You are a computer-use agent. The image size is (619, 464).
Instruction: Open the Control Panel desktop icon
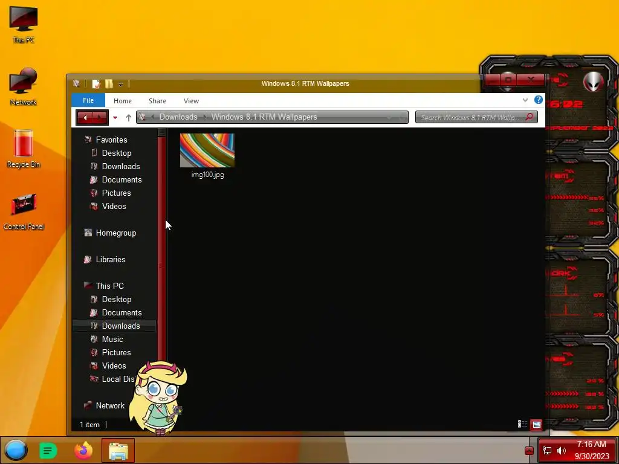(x=24, y=211)
